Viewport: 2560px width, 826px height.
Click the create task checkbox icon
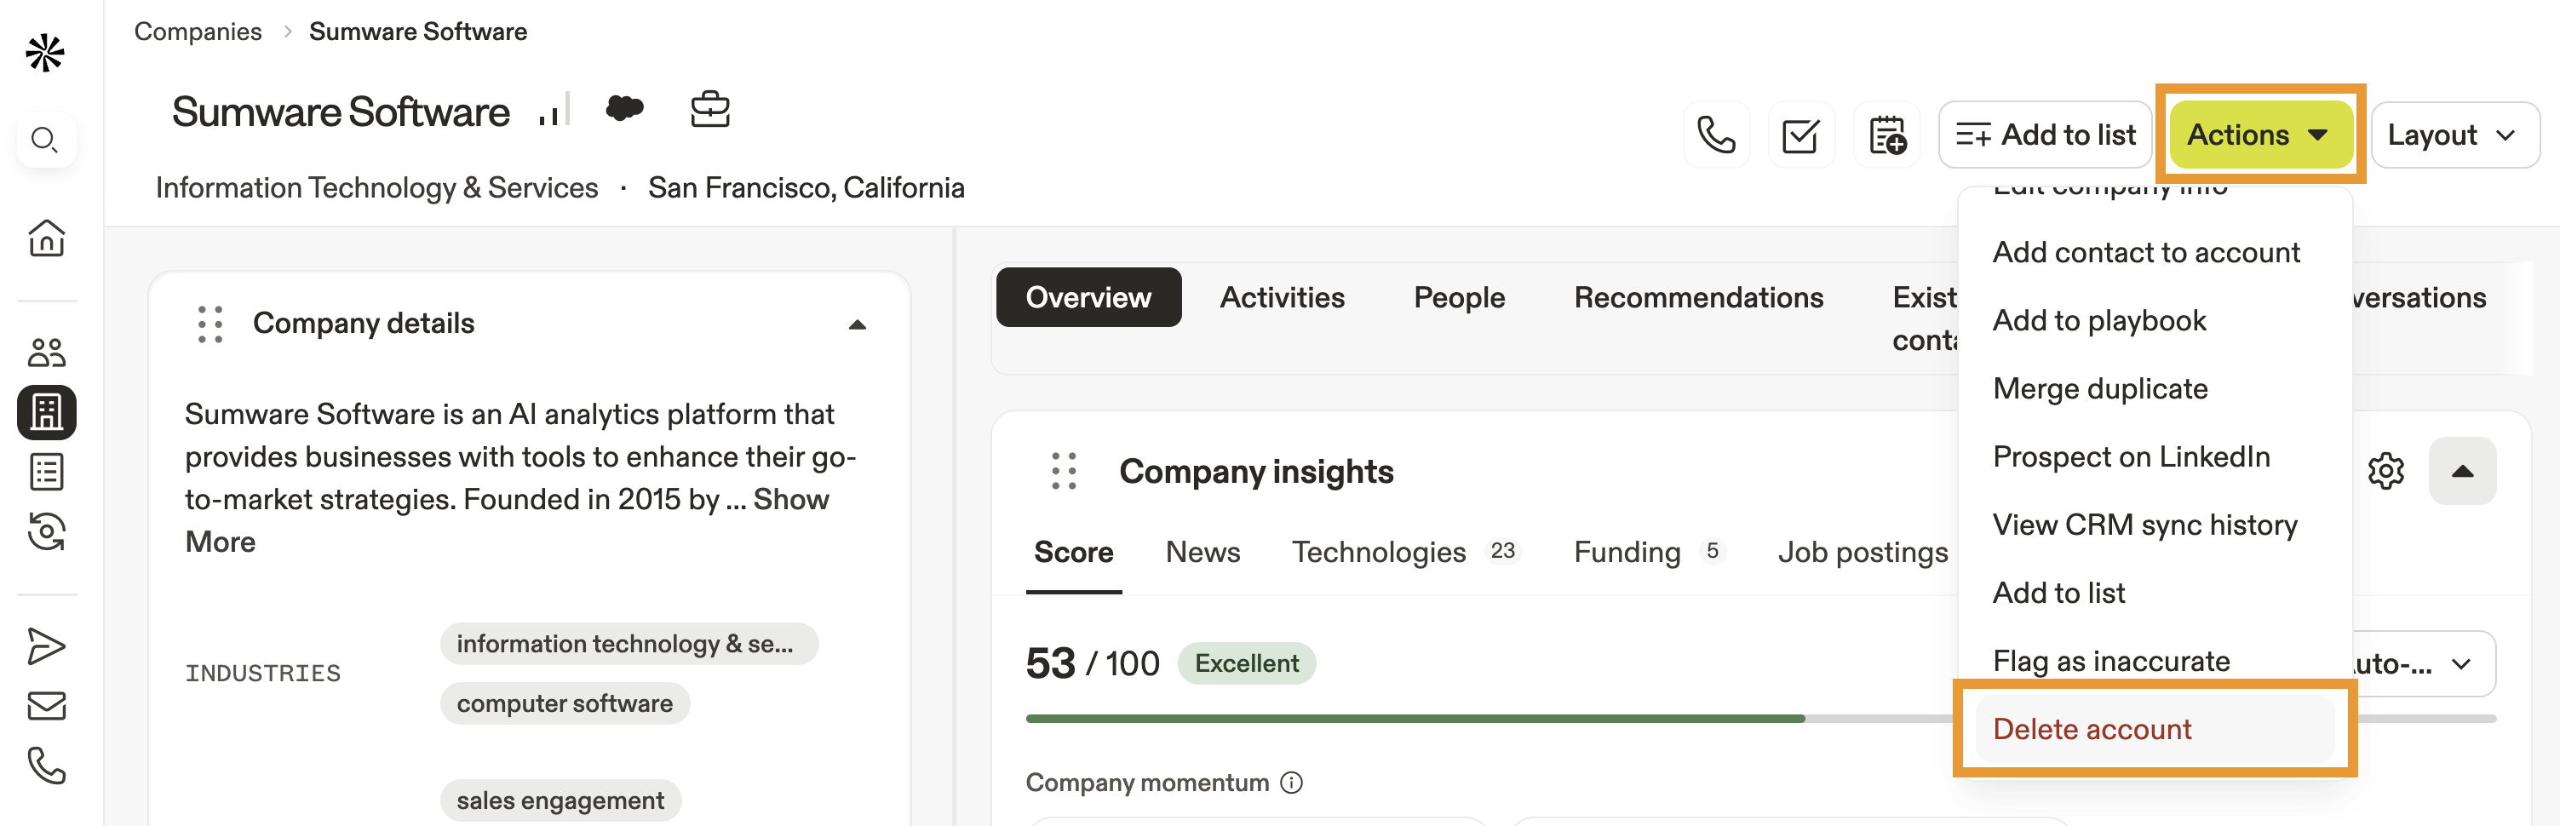pyautogui.click(x=1799, y=135)
